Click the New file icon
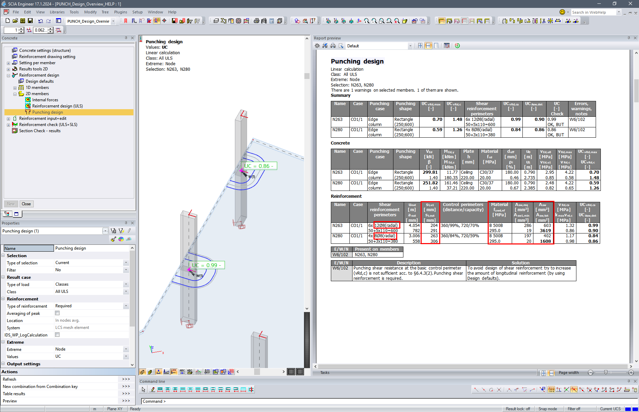Viewport: 639px width, 412px height. [x=8, y=21]
